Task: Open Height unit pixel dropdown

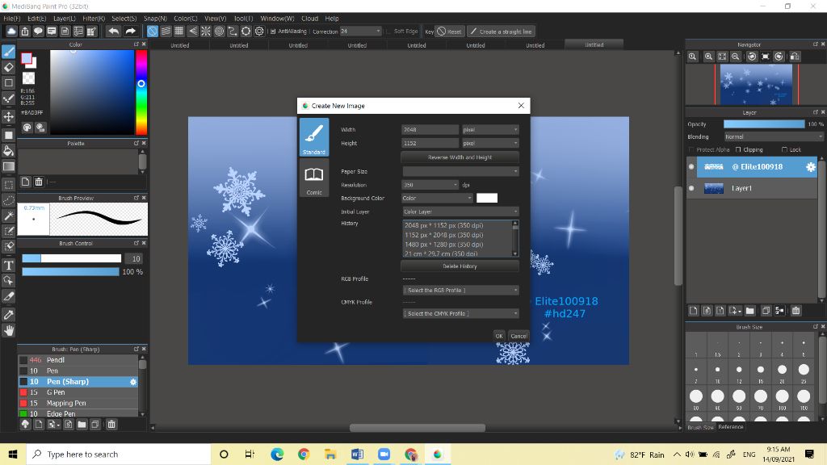Action: pyautogui.click(x=490, y=144)
